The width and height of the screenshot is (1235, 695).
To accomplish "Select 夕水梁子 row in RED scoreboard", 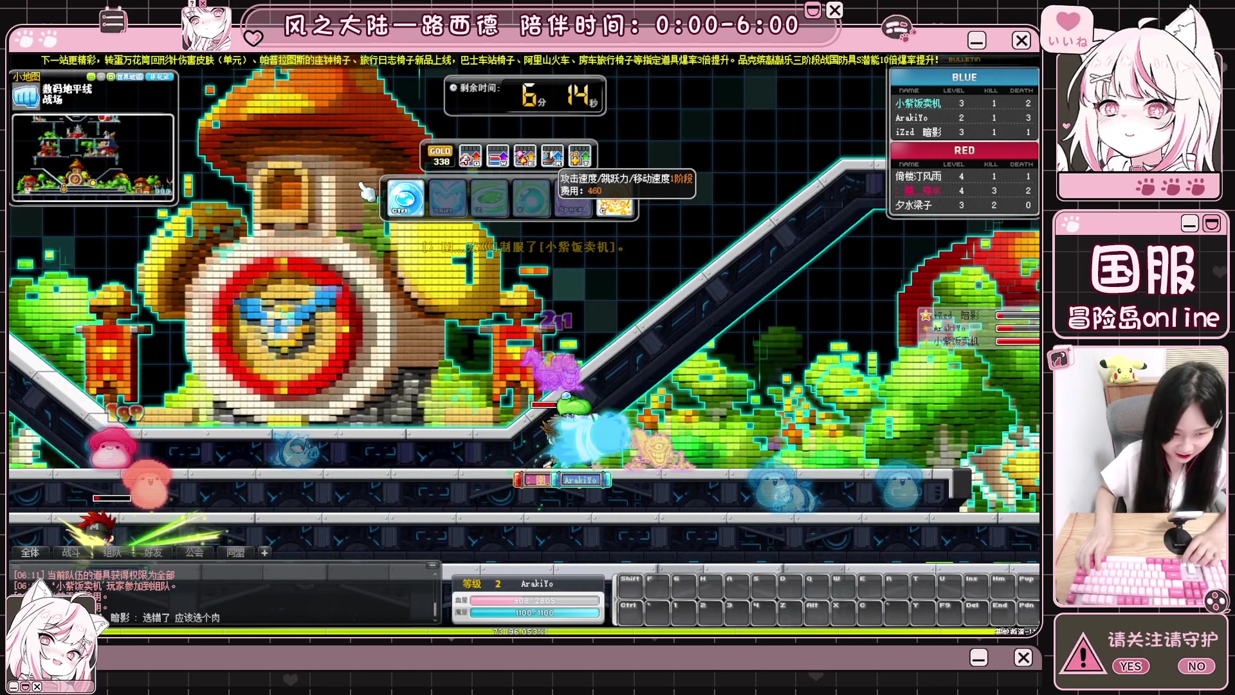I will pos(964,205).
